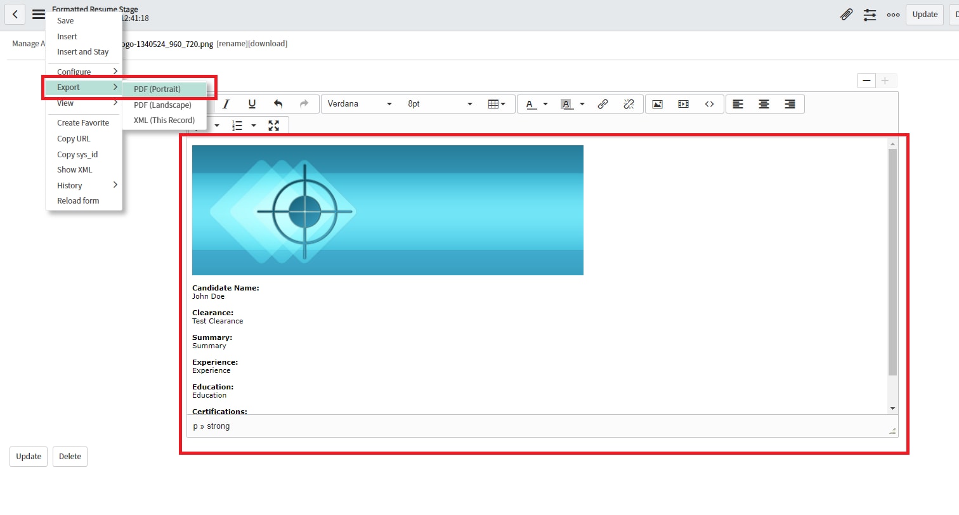Open the Verdana font family dropdown
This screenshot has height=515, width=959.
point(360,104)
